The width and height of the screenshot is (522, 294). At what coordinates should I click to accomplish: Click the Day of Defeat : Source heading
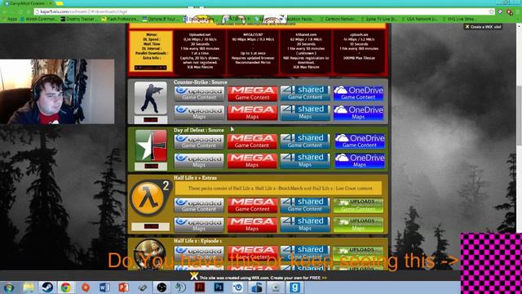[x=199, y=130]
